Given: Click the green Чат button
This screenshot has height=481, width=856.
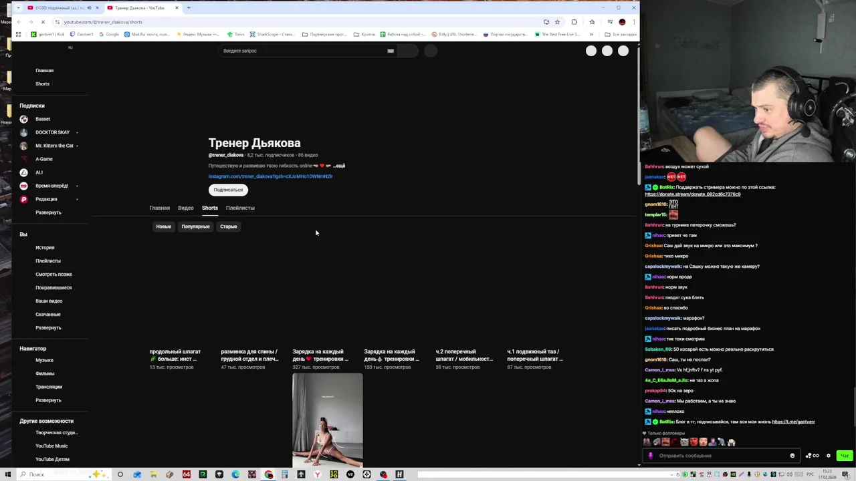Looking at the screenshot, I should [x=845, y=456].
